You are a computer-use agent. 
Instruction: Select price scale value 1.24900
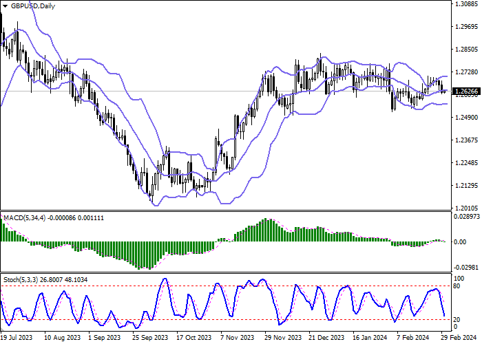point(466,118)
